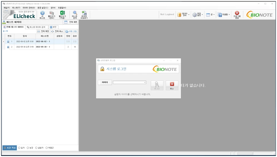Open the 창(W) menu
Screen dimensions: 277x157
click(x=53, y=8)
